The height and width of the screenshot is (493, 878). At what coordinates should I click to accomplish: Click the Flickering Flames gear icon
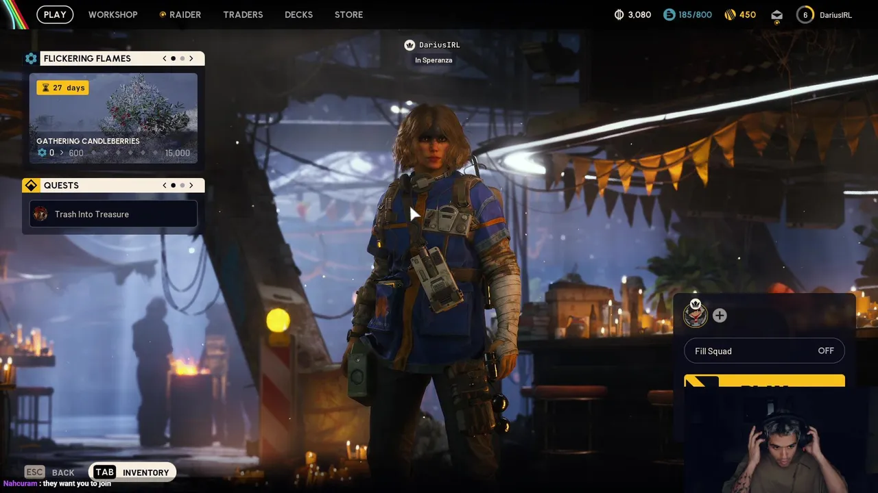[31, 59]
